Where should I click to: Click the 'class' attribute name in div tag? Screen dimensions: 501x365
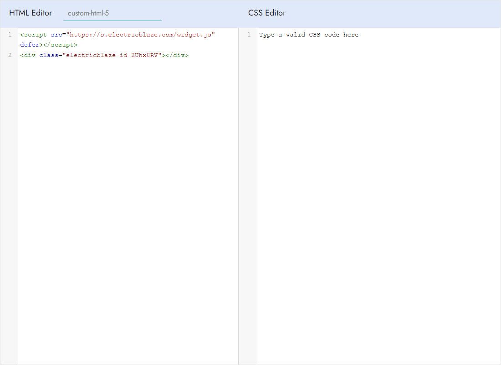[49, 55]
